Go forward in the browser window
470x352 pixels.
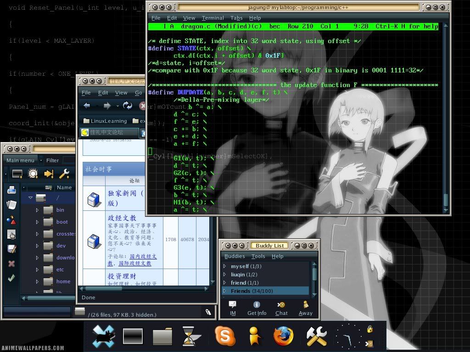click(x=107, y=106)
